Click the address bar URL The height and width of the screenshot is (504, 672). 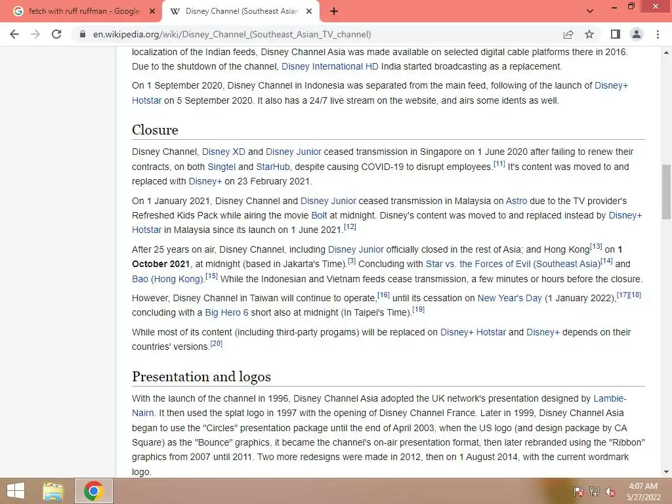232,34
